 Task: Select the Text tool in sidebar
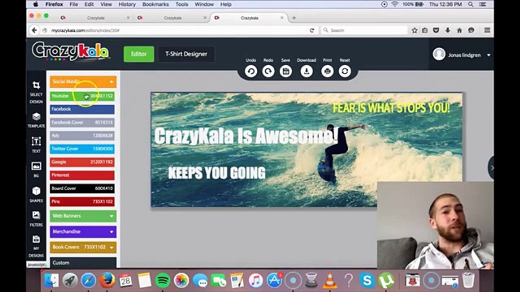point(36,145)
